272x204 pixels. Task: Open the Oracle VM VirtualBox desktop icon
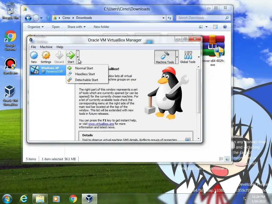pos(10,95)
